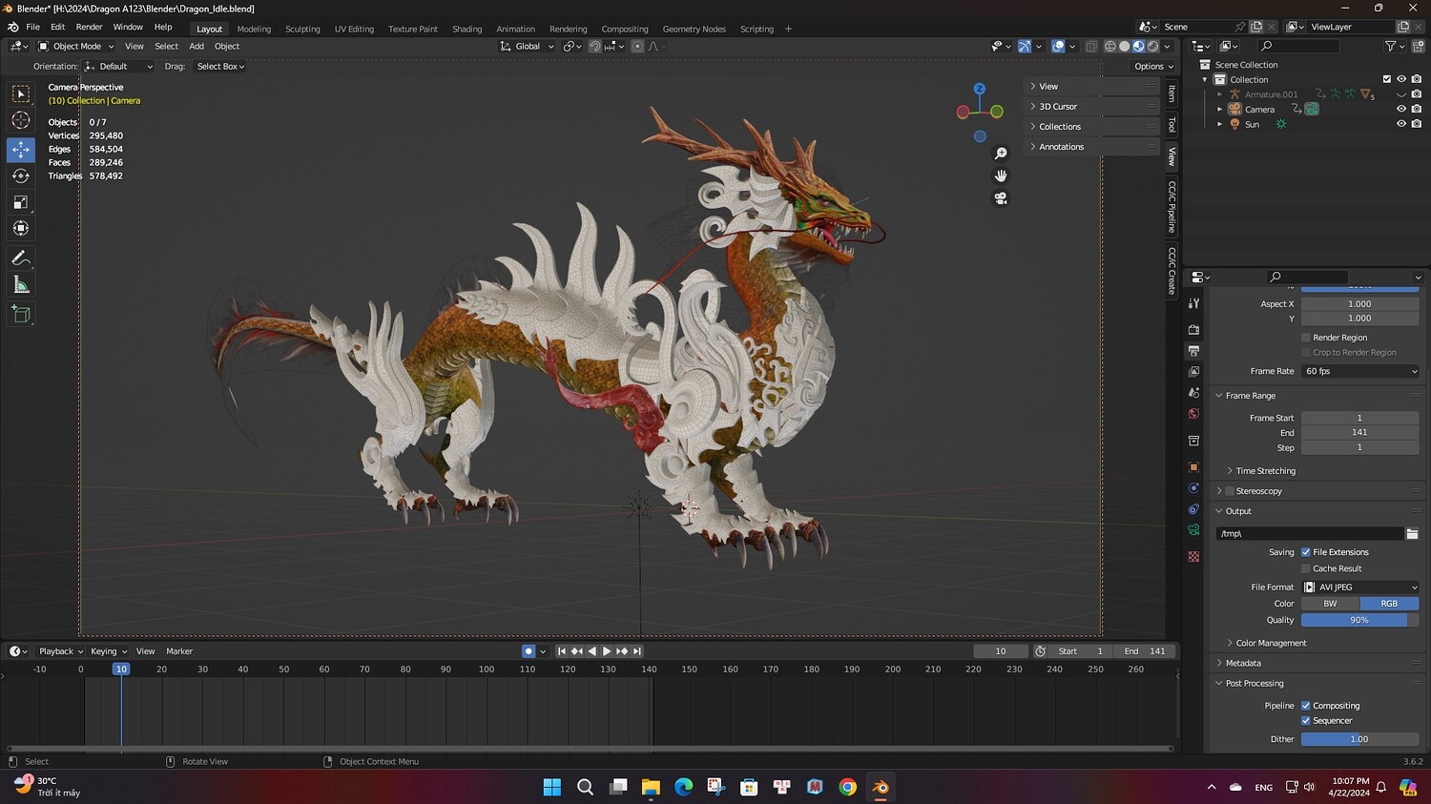Switch to the Shading workspace tab

[x=467, y=29]
